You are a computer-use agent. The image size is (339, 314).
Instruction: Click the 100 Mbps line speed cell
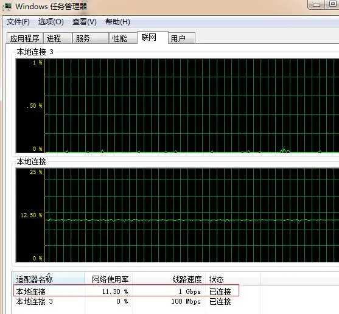coord(186,301)
